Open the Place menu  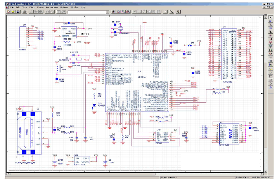pos(31,7)
